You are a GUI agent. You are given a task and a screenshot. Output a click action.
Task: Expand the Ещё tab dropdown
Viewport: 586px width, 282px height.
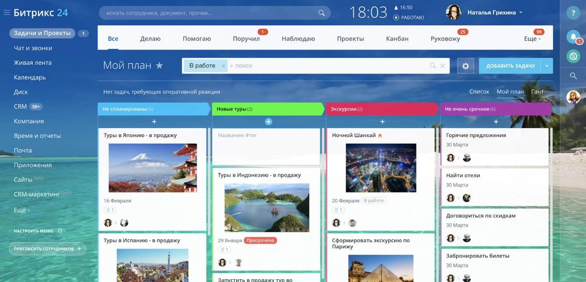(532, 39)
